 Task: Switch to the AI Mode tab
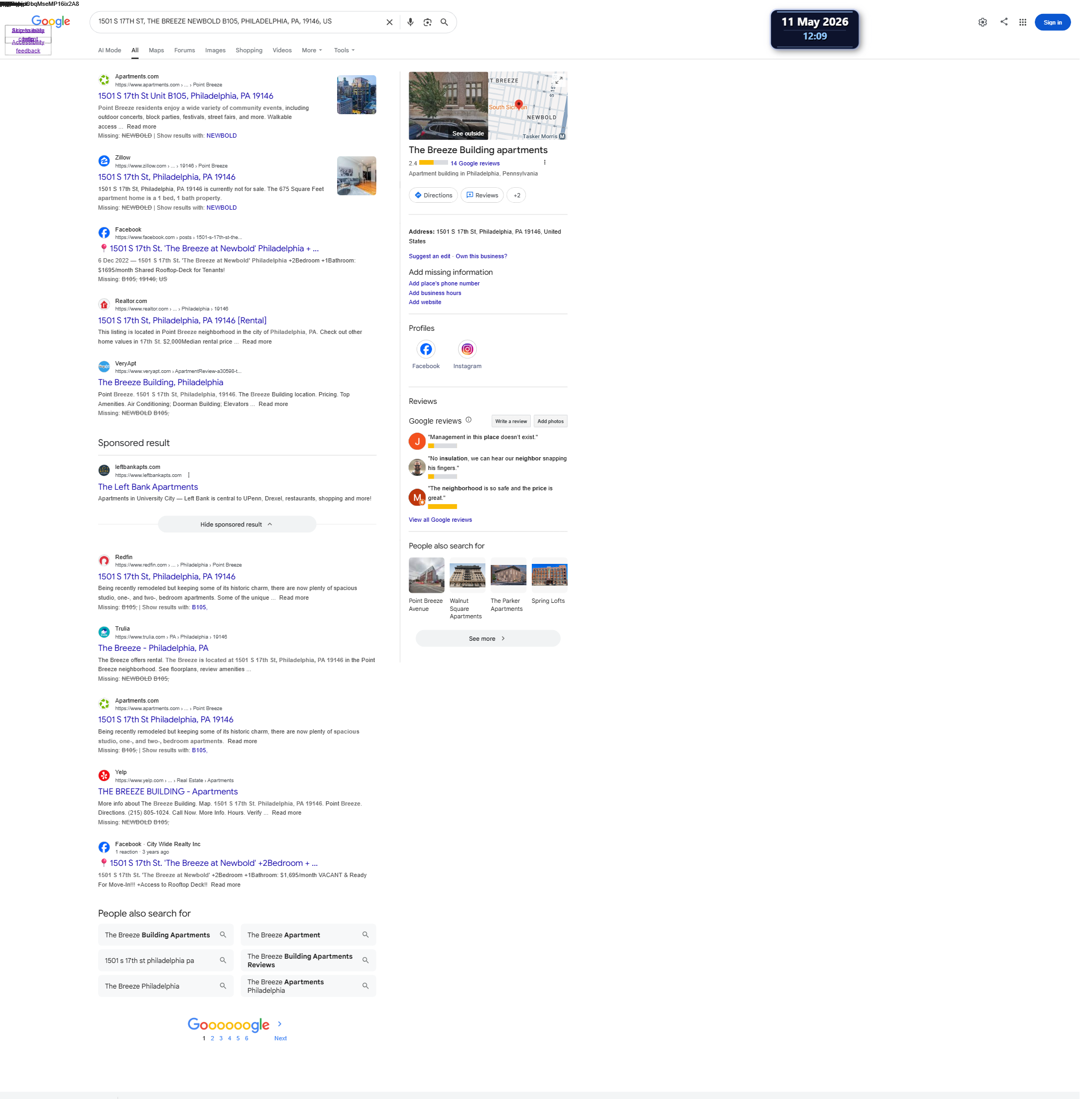109,50
